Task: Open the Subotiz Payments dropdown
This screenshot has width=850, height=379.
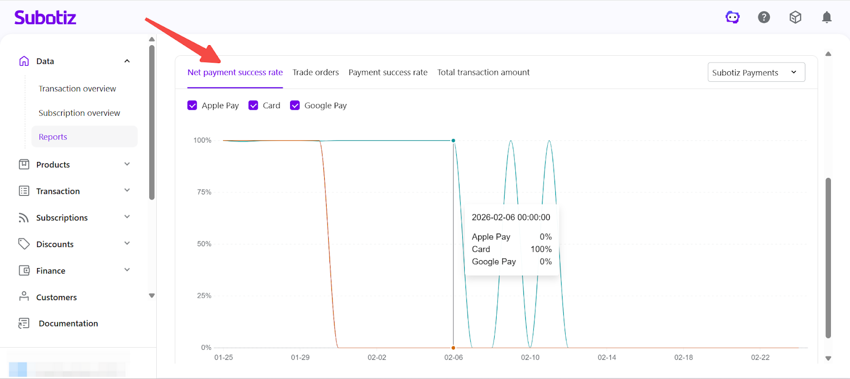Action: [755, 73]
